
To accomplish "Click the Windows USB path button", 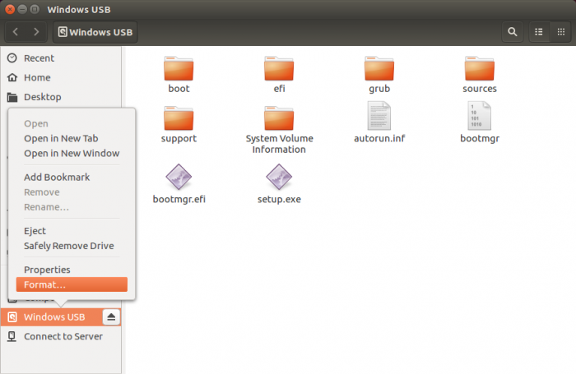I will pos(95,32).
